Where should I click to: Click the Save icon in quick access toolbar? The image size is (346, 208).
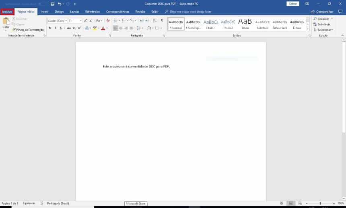(x=52, y=4)
